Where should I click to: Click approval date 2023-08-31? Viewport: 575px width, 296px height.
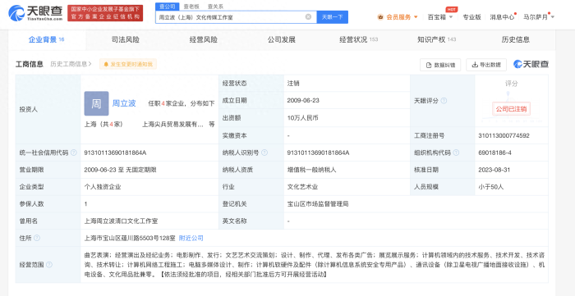pos(494,170)
